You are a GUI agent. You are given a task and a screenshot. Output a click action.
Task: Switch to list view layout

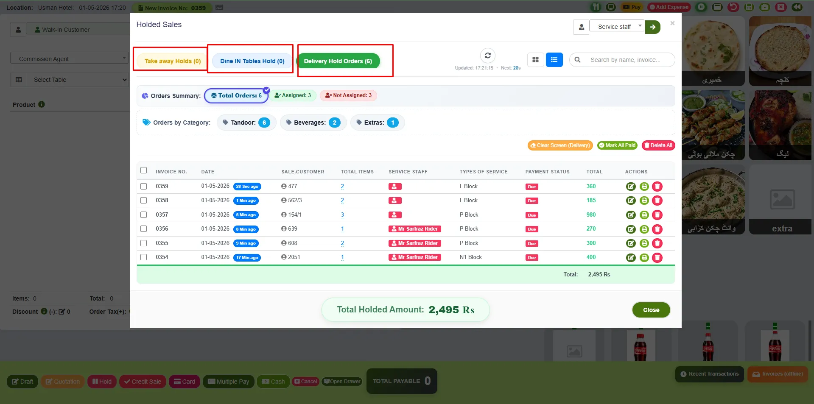click(x=554, y=60)
